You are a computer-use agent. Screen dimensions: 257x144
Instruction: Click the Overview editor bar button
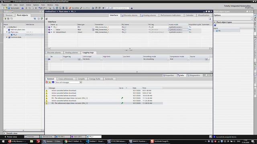[31, 137]
